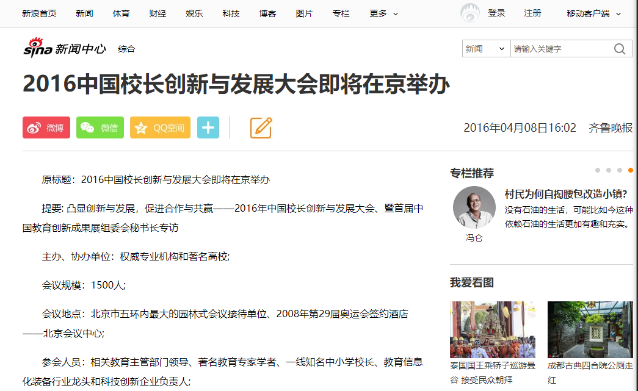Viewport: 638px width, 391px height.
Task: Click the orange edit comment pencil icon
Action: click(261, 127)
